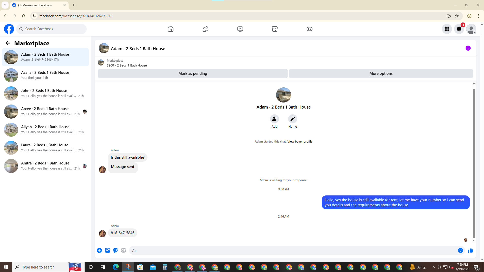This screenshot has width=484, height=272.
Task: Bookmark this page with the star
Action: (457, 16)
